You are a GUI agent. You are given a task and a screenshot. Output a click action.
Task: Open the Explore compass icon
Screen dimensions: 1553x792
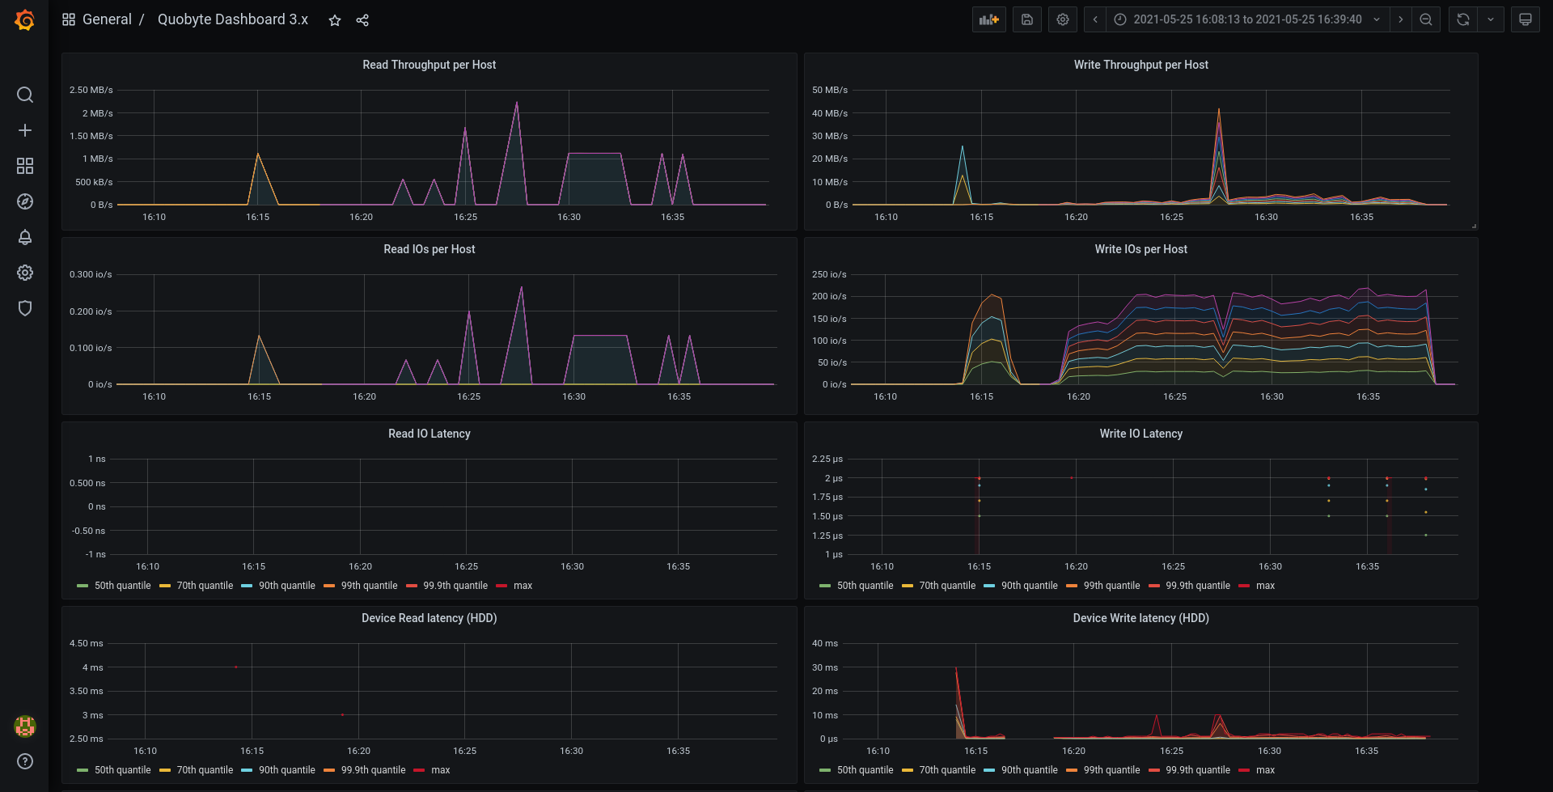[x=25, y=201]
